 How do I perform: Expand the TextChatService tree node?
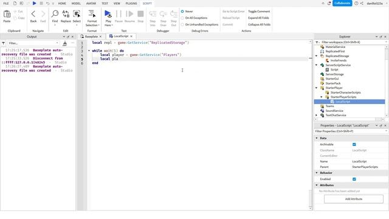click(316, 115)
